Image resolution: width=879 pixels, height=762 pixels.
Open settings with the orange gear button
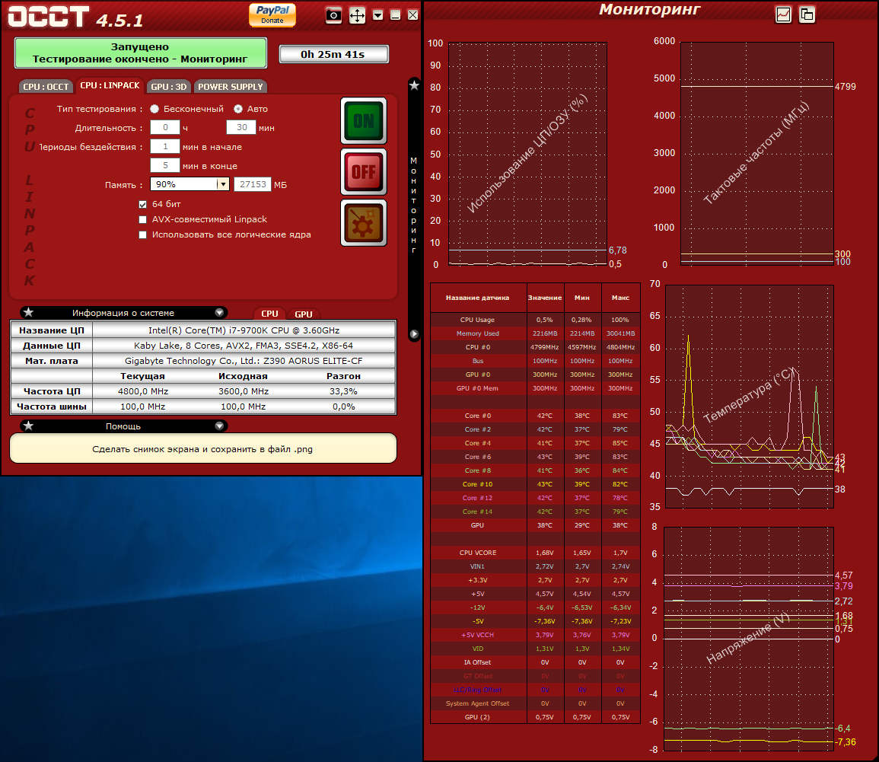(x=364, y=222)
